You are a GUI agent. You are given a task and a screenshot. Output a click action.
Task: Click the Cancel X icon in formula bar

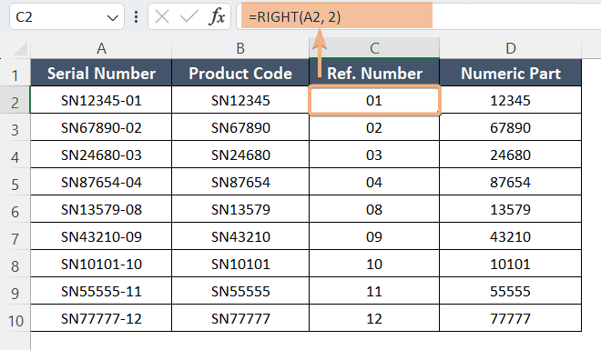click(x=162, y=17)
